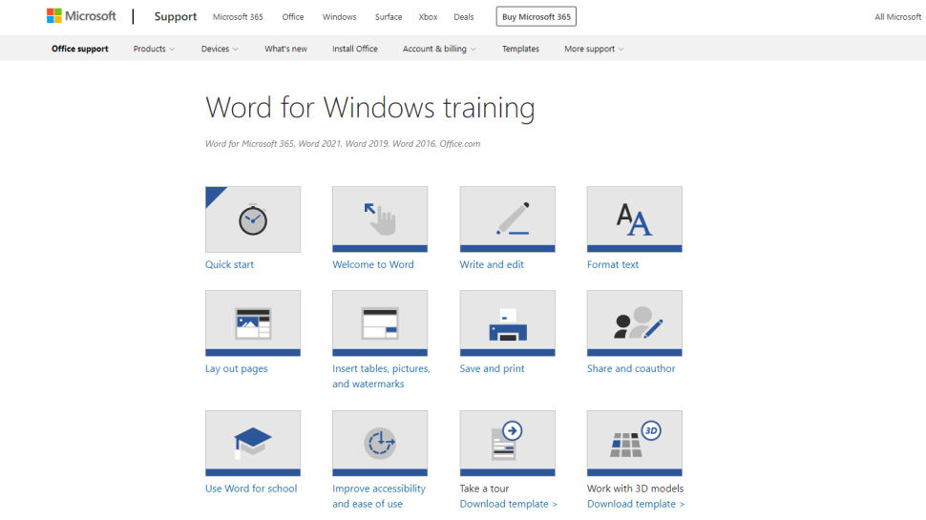The height and width of the screenshot is (520, 926).
Task: Open the Templates link
Action: coord(520,49)
